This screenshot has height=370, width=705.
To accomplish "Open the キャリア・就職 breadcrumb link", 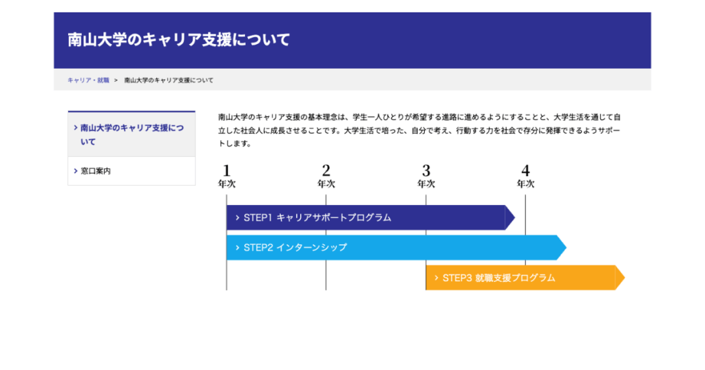I will (88, 80).
